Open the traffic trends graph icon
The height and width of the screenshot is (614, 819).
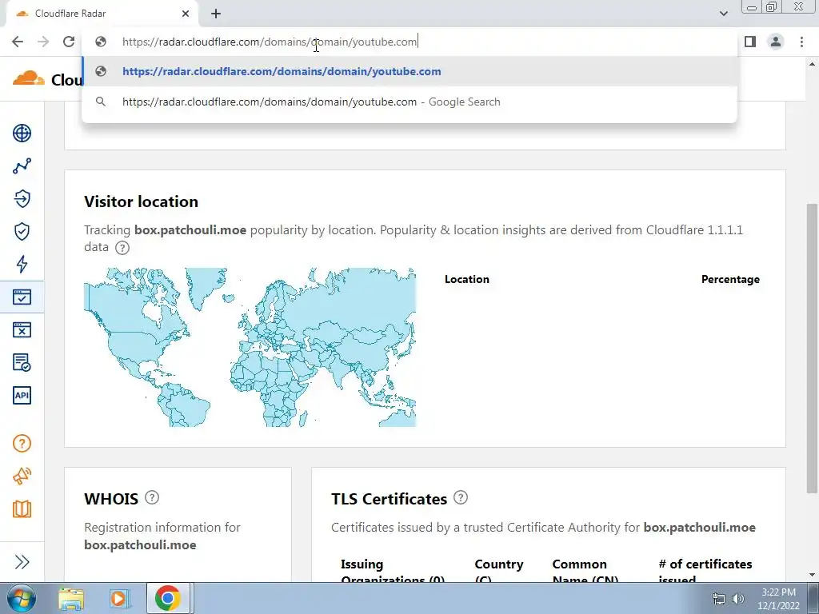(22, 166)
